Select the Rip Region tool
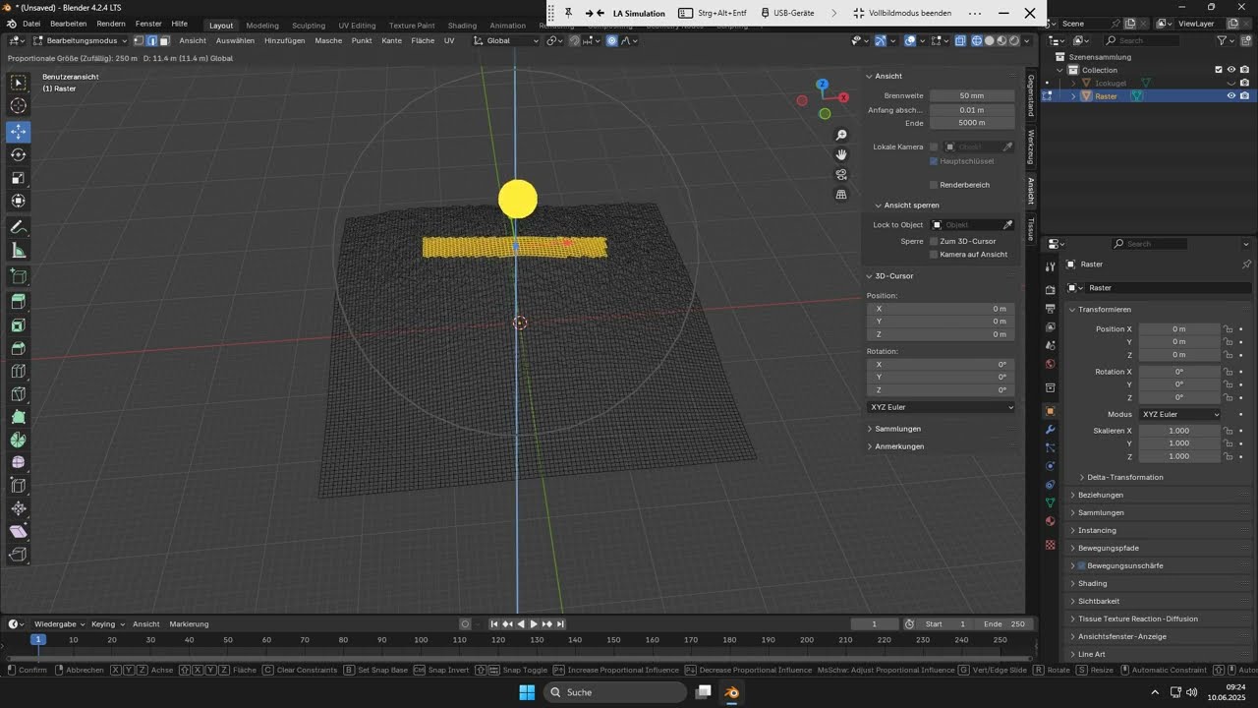This screenshot has height=708, width=1258. coord(19,555)
